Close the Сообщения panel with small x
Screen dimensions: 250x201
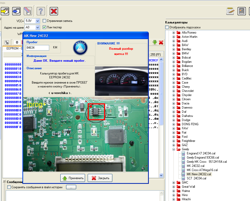pyautogui.click(x=4, y=181)
